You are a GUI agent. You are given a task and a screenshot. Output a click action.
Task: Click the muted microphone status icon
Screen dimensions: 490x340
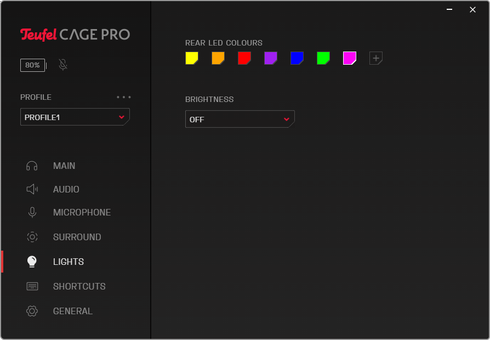point(63,65)
